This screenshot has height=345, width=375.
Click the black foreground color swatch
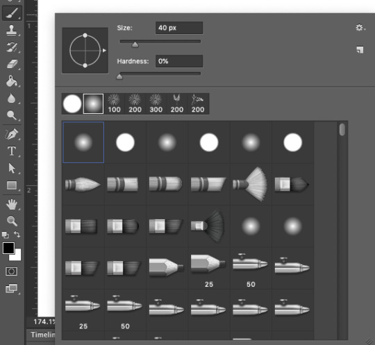tap(8, 248)
